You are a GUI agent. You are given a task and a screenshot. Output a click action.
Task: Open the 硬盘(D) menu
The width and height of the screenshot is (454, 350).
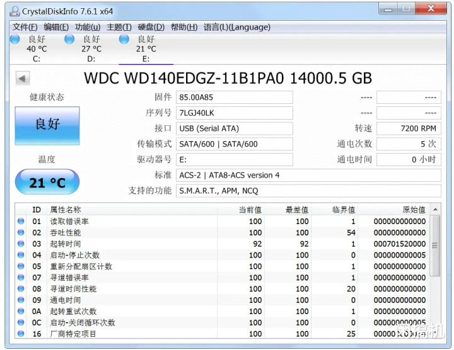pos(151,27)
